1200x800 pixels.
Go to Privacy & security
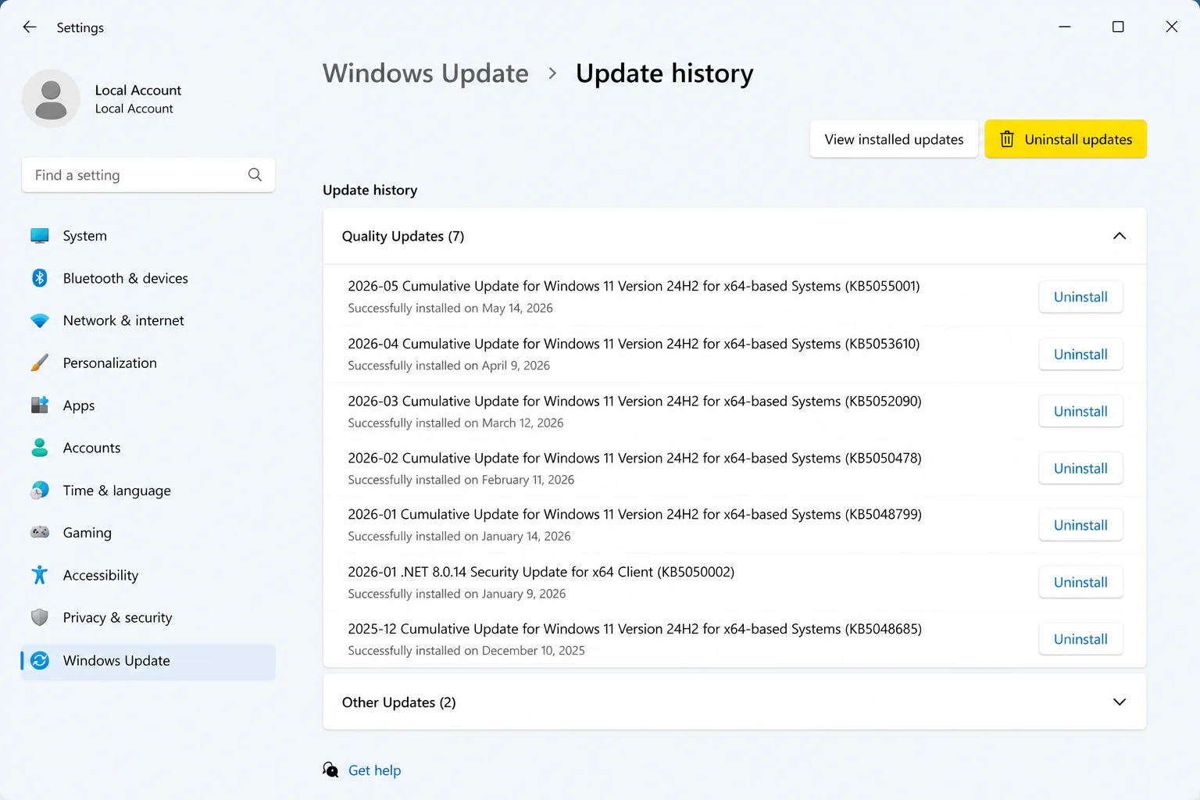(148, 617)
